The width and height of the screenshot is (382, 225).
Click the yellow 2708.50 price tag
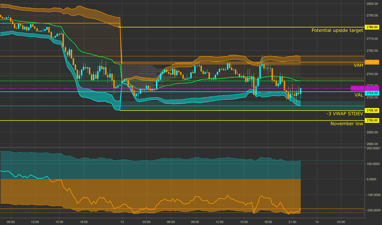tap(372, 111)
